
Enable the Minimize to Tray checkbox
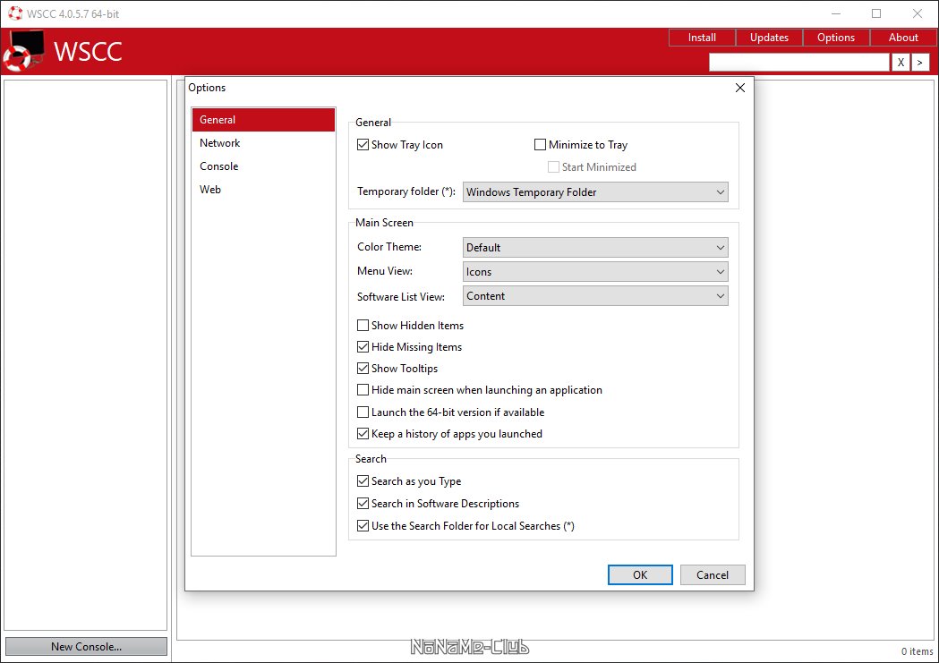(540, 145)
